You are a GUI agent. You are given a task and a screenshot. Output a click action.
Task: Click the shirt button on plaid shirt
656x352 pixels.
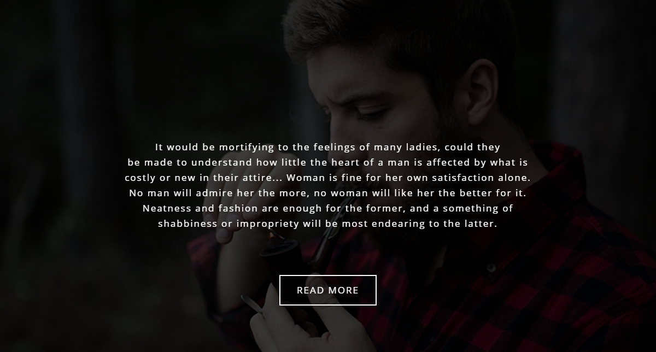pyautogui.click(x=491, y=268)
